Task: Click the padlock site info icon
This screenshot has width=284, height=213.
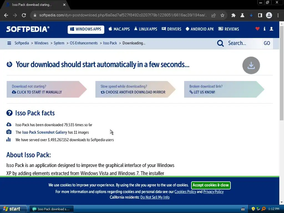Action: pyautogui.click(x=35, y=16)
